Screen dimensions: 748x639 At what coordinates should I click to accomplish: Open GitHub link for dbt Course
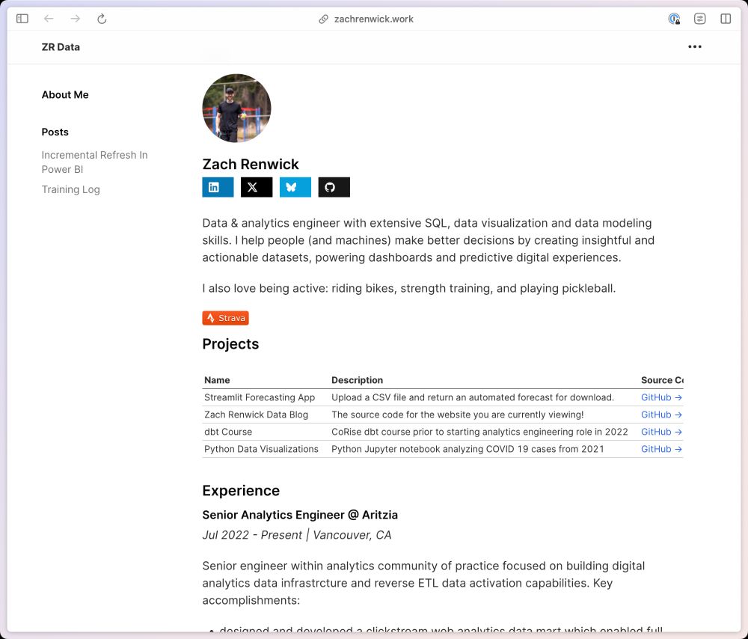coord(661,432)
